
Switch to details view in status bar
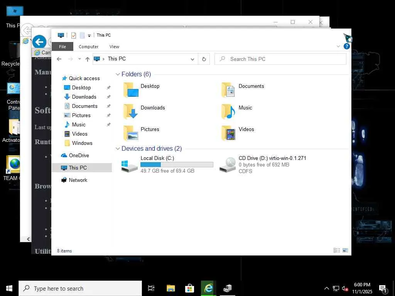336,250
